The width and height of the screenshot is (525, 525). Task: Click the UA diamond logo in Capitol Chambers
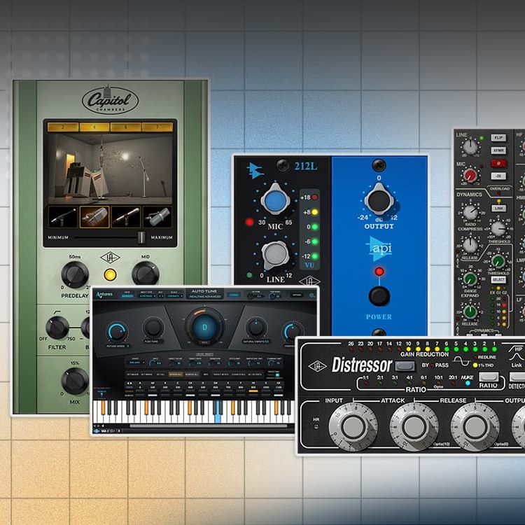click(x=110, y=258)
